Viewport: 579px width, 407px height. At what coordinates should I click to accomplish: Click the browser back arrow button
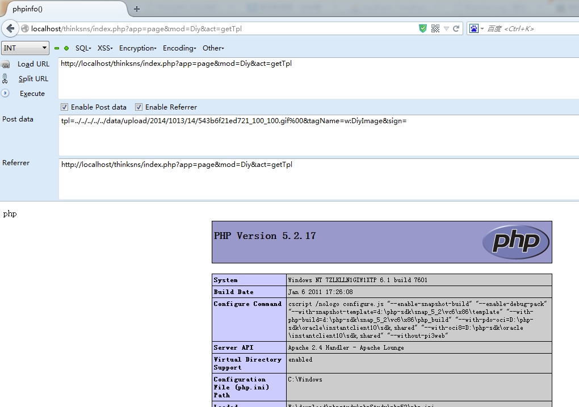click(10, 28)
